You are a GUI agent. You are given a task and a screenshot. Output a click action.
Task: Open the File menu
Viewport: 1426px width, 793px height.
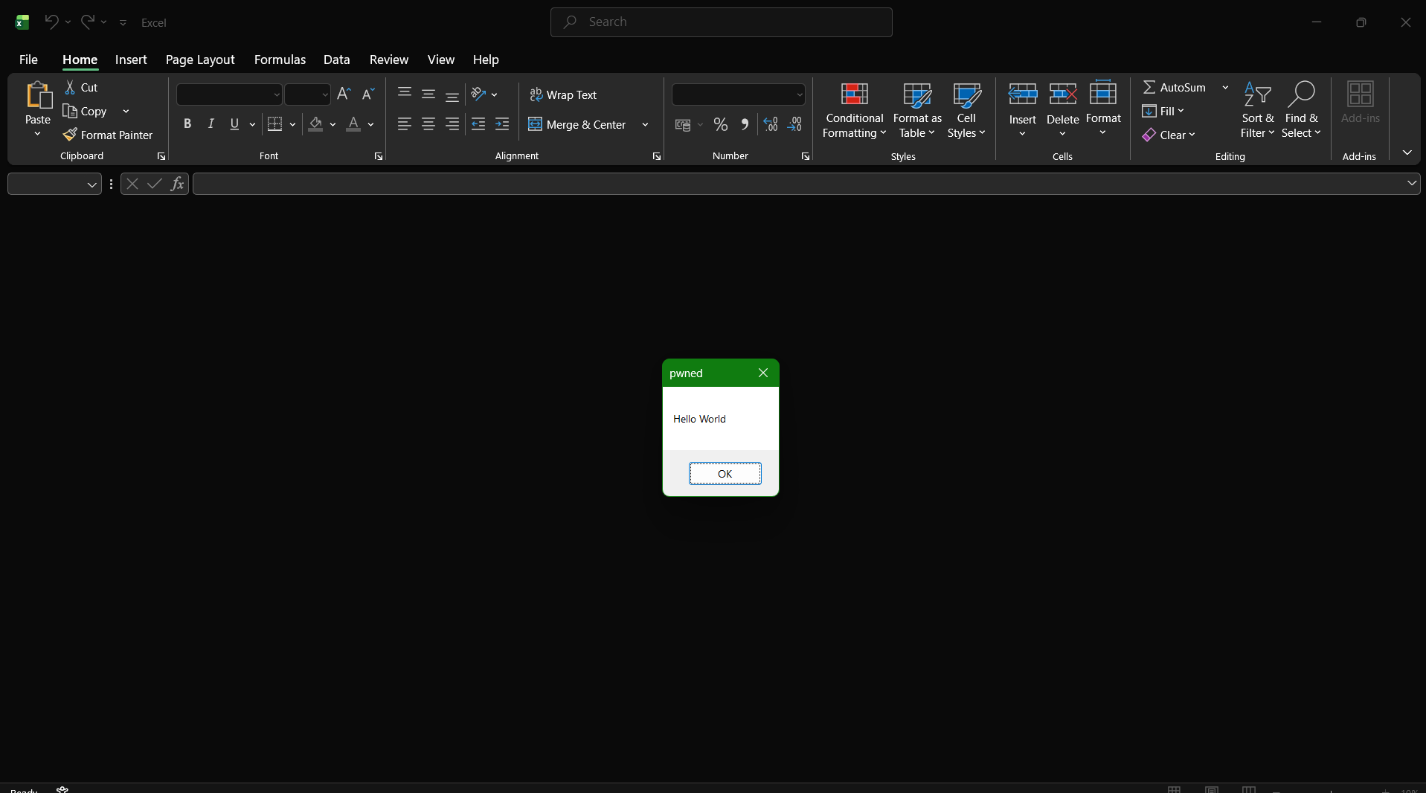(x=28, y=60)
